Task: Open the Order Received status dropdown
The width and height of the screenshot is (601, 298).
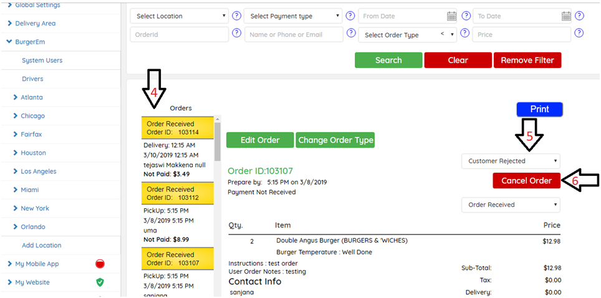Action: click(x=511, y=204)
